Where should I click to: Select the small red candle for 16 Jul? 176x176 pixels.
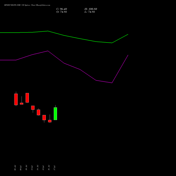[50, 121]
